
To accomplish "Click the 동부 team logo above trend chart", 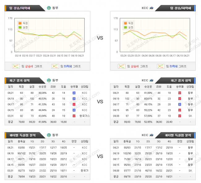I will pos(49,8).
